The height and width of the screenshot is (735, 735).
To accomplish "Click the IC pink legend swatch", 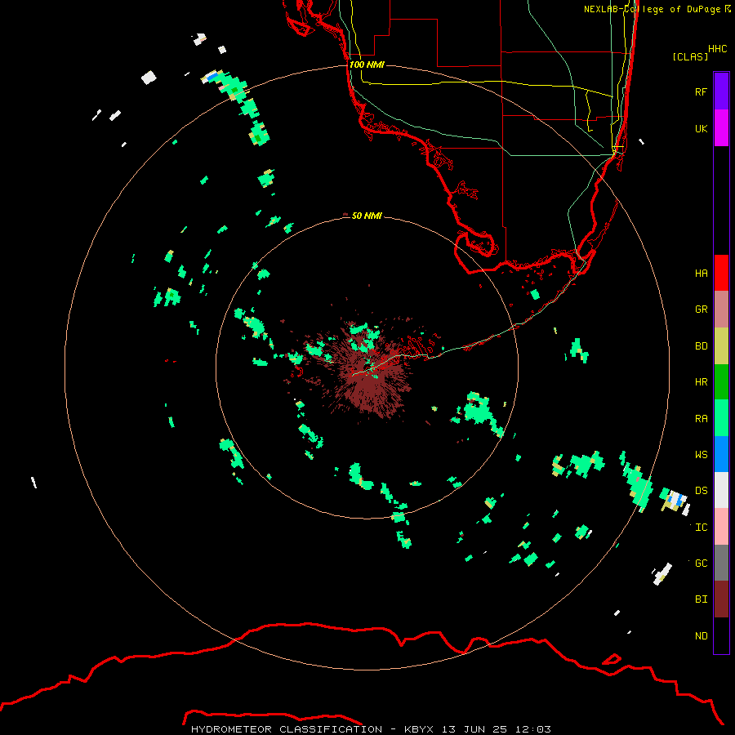I will (721, 527).
